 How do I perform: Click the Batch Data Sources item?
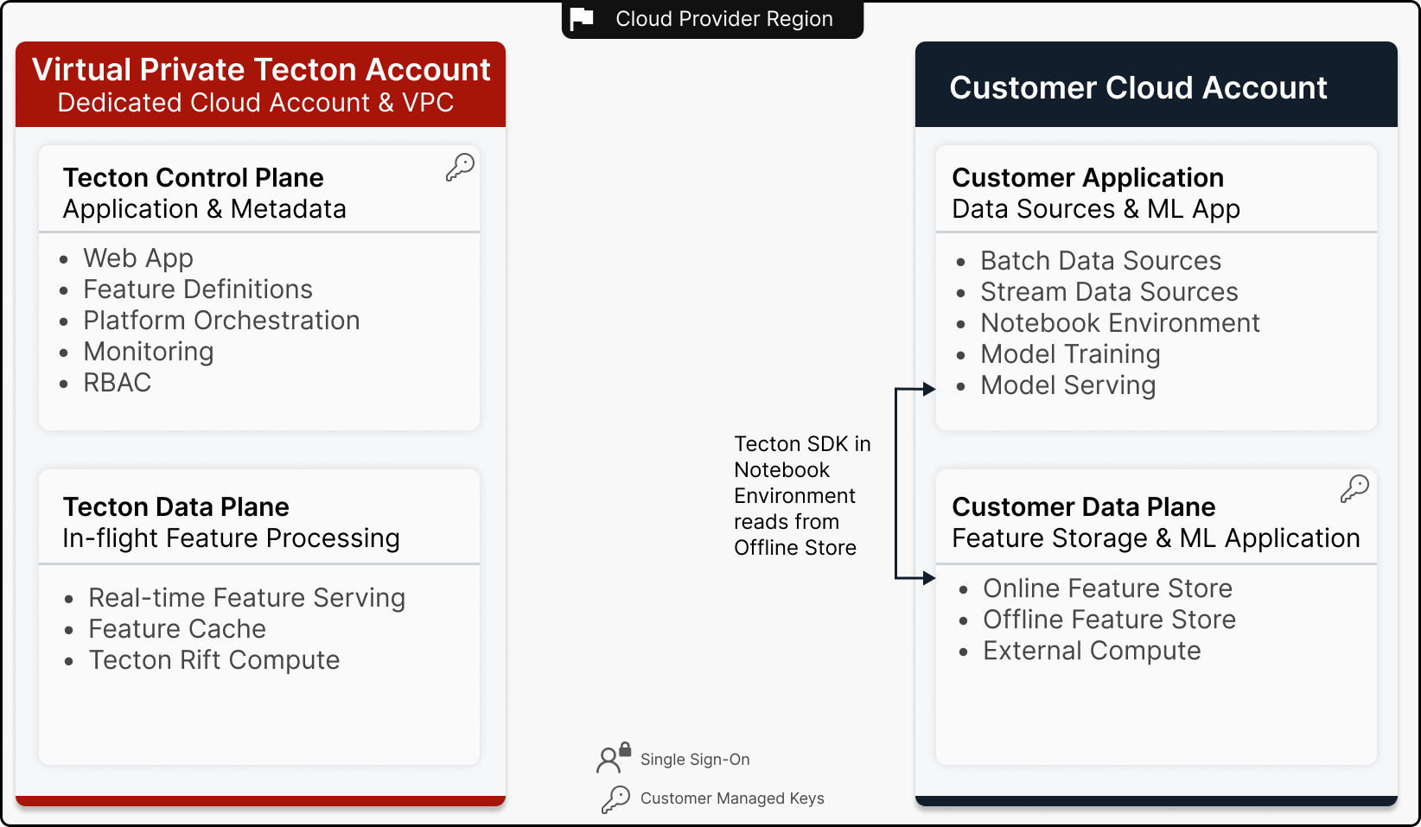[1100, 261]
